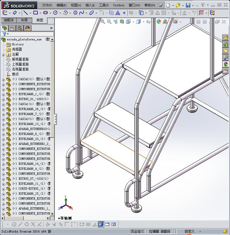Click the Zoom to Fit magnifier
This screenshot has width=230, height=235.
coord(103,22)
